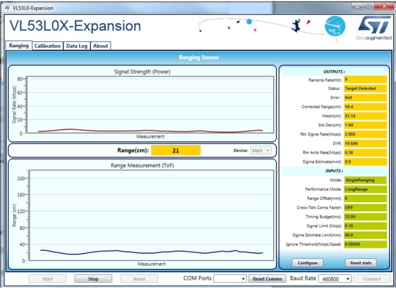Open the Device Main dropdown

[261, 151]
